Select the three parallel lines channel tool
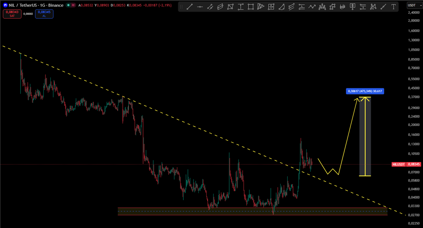The height and width of the screenshot is (228, 423). point(292,6)
